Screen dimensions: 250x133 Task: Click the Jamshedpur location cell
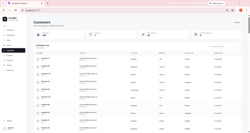click(x=135, y=90)
